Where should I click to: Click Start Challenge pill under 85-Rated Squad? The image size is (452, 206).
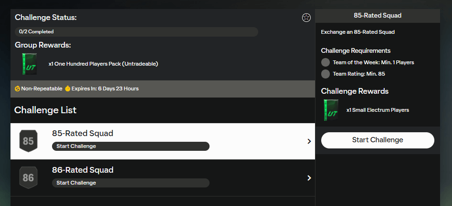click(130, 146)
